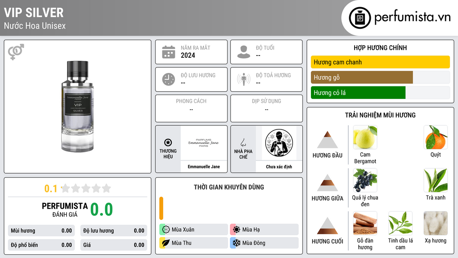Select the Mùa Hạ season button
458x258 pixels.
264,229
